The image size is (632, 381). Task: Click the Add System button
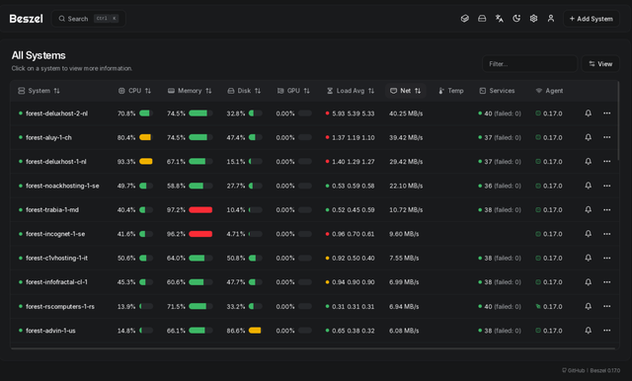coord(591,19)
